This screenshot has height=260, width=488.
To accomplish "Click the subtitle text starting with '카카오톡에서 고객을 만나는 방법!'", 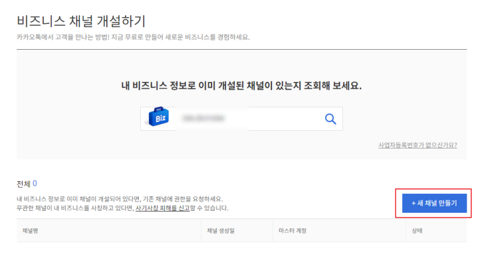I will click(x=133, y=37).
